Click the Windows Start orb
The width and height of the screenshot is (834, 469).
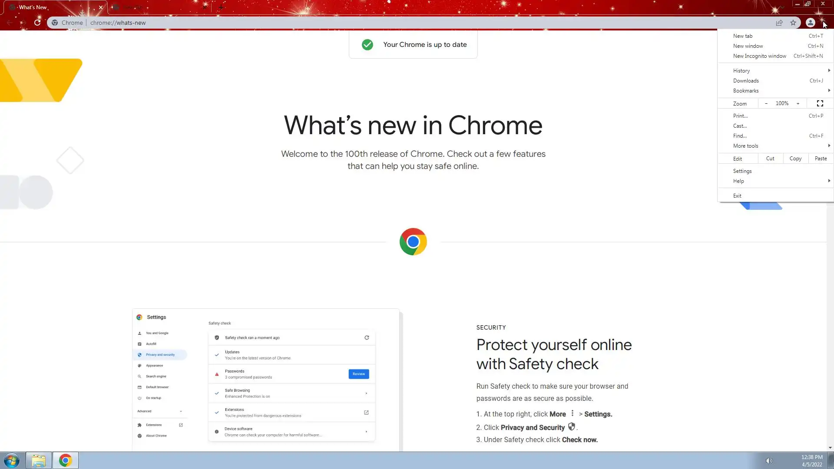click(12, 460)
